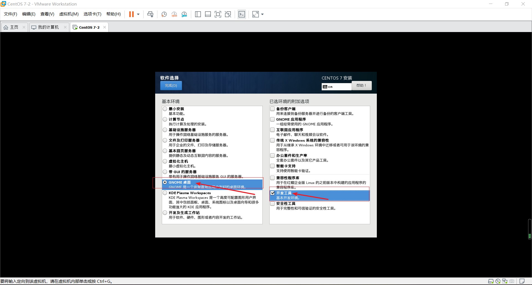Click the 帮助！ help button
The height and width of the screenshot is (285, 532).
pyautogui.click(x=362, y=86)
